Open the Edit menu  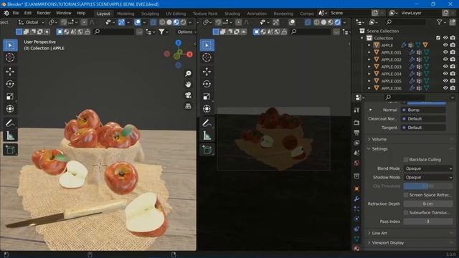click(28, 13)
